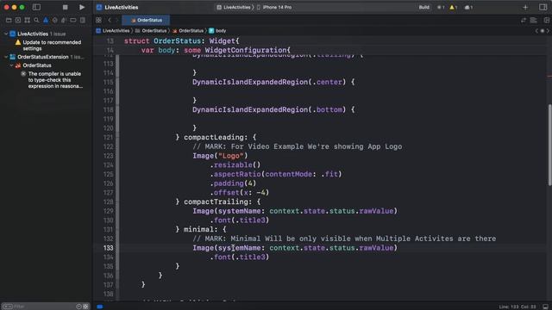Click on 'compactTrailing:' code text

[218, 201]
